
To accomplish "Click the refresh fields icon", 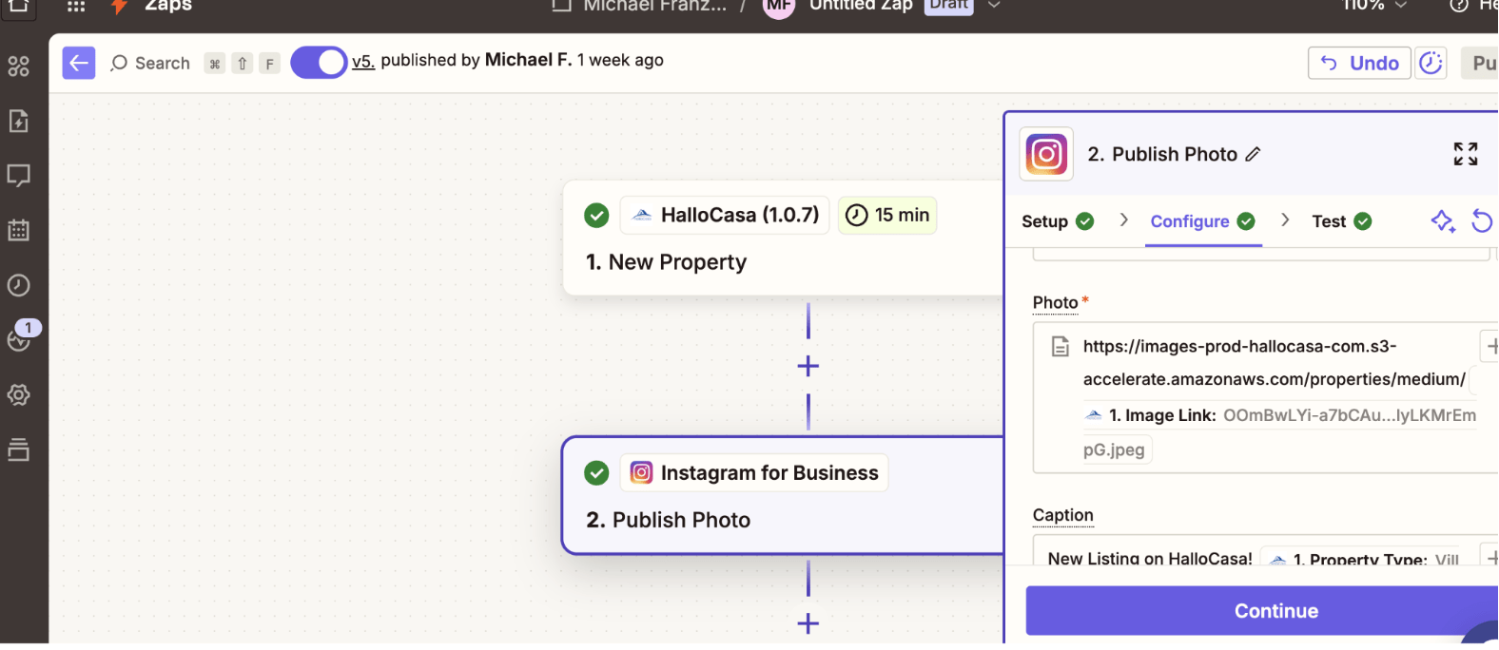I will coord(1482,221).
